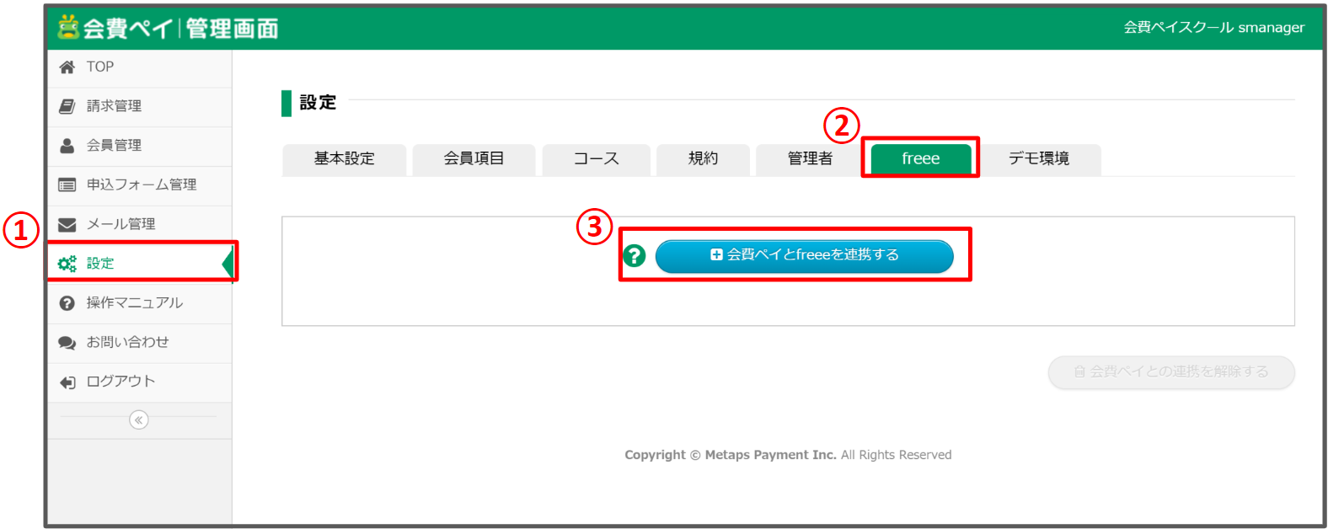
Task: Collapse the sidebar with the double-chevron button
Action: 139,419
